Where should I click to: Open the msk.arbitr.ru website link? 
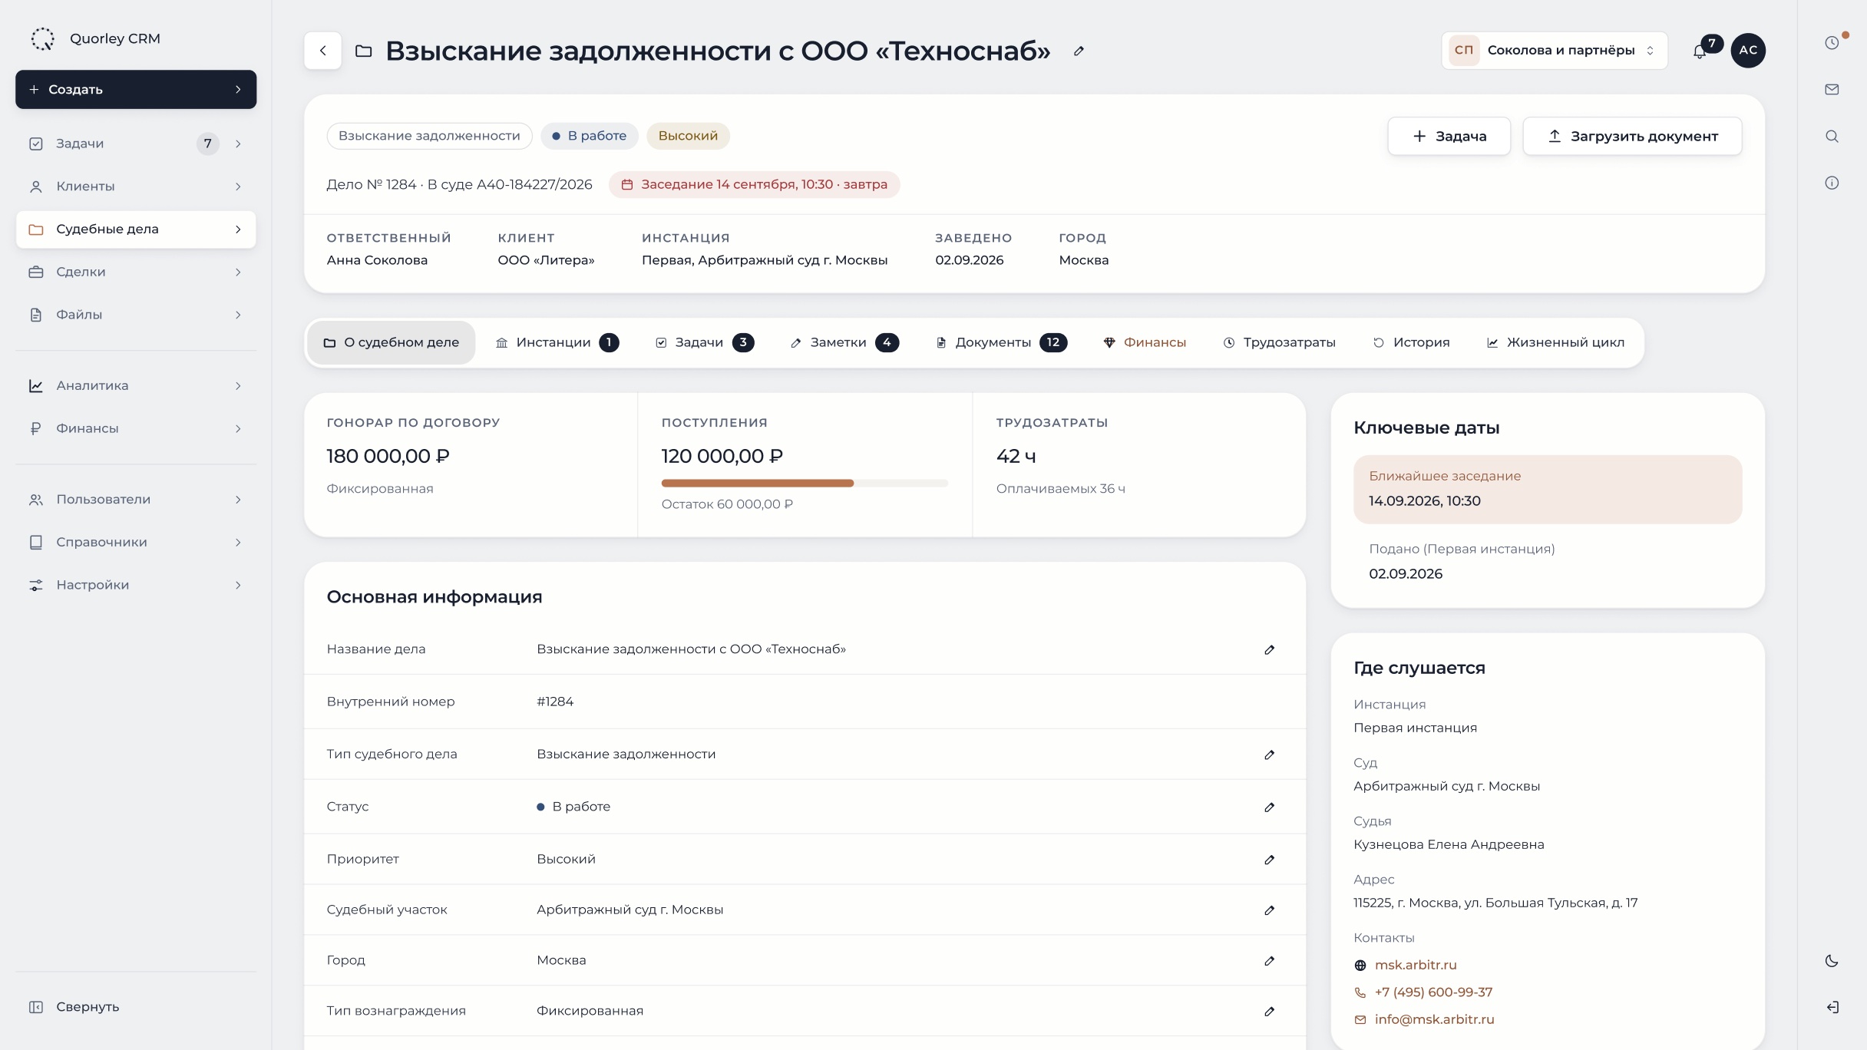click(1415, 966)
